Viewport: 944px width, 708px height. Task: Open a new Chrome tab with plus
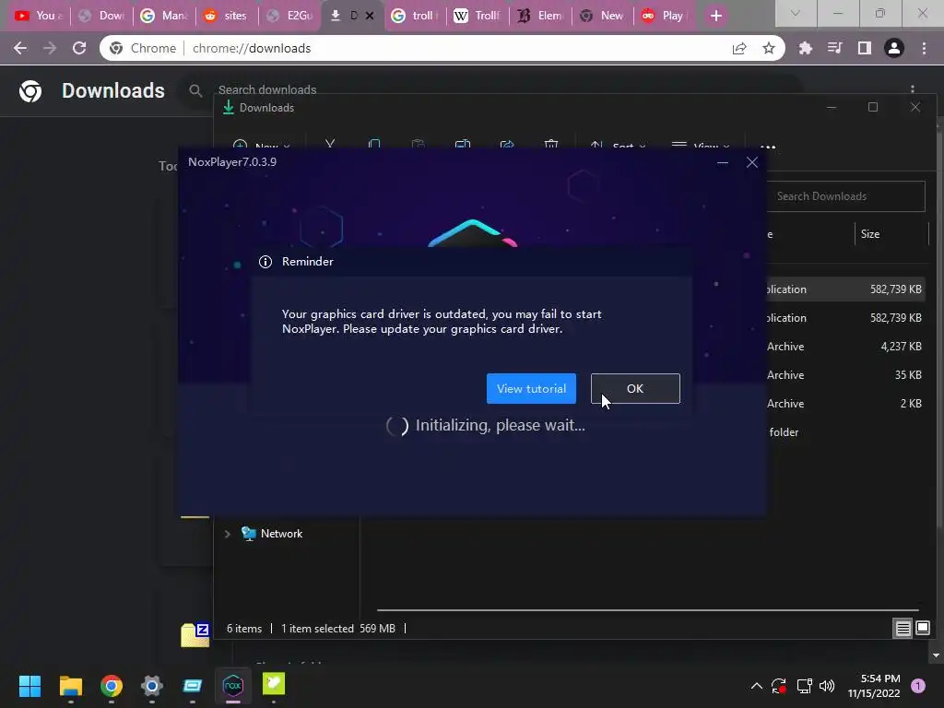pos(715,16)
